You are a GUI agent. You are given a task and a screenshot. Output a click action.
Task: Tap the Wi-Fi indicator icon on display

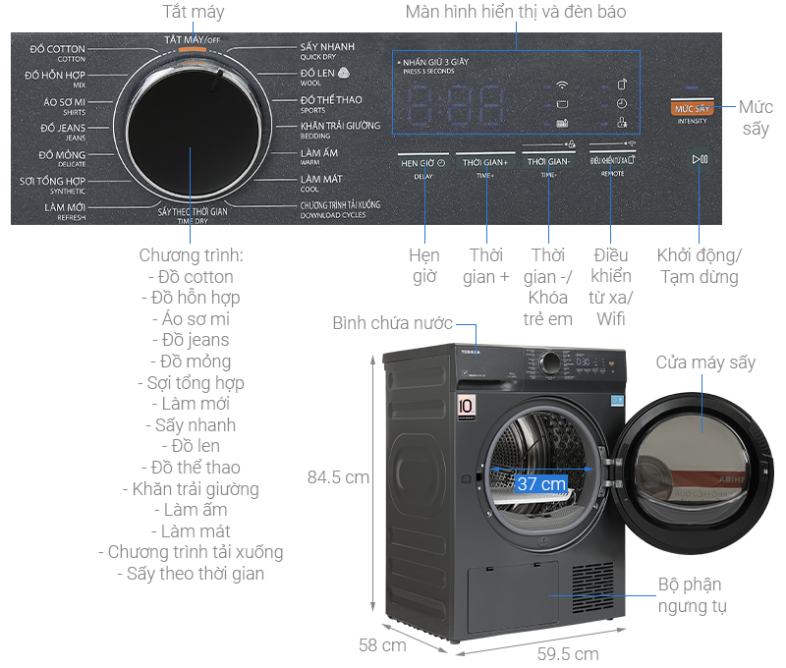click(562, 84)
